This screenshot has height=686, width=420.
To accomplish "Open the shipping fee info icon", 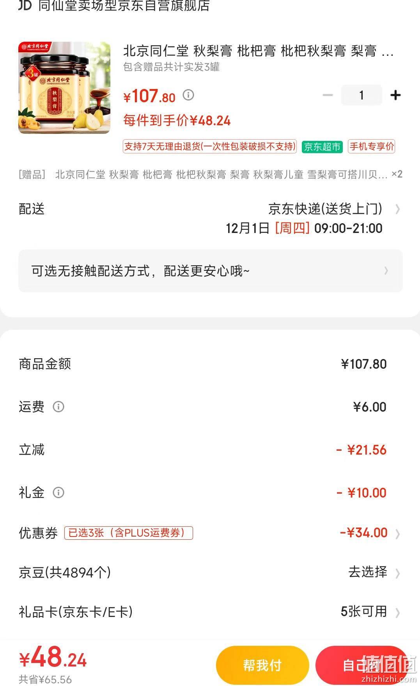I will (58, 407).
